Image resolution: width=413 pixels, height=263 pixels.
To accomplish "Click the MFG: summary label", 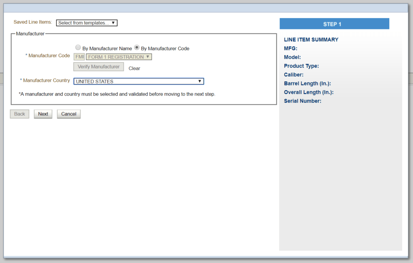I will tap(290, 48).
